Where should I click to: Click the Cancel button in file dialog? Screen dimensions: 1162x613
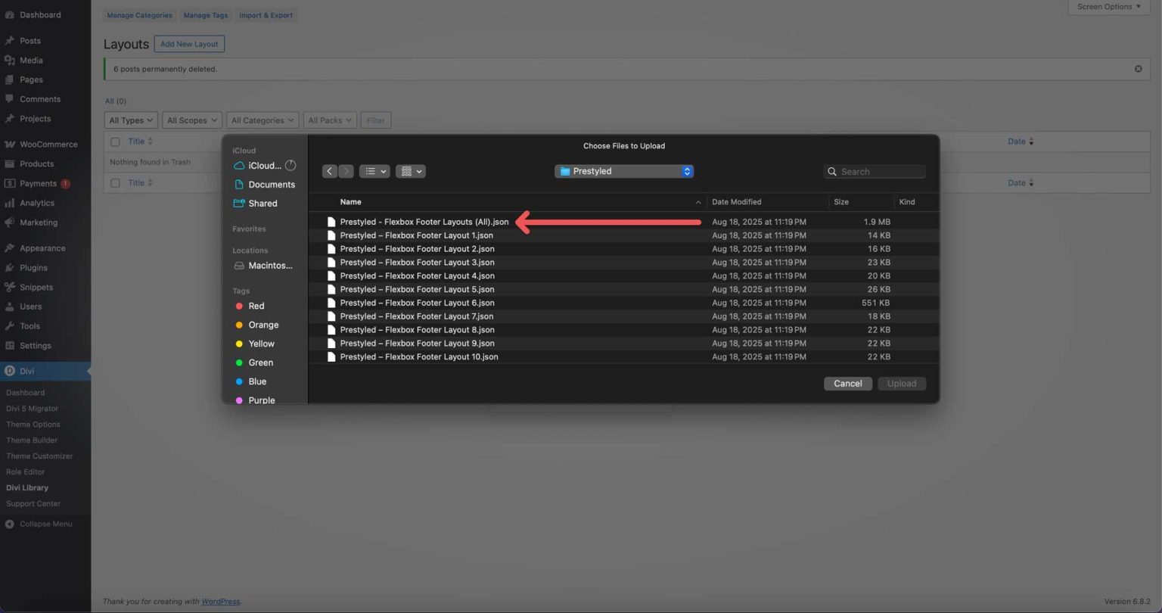pos(847,384)
